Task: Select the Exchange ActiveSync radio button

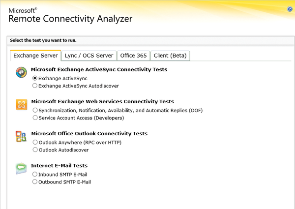Action: (x=34, y=78)
